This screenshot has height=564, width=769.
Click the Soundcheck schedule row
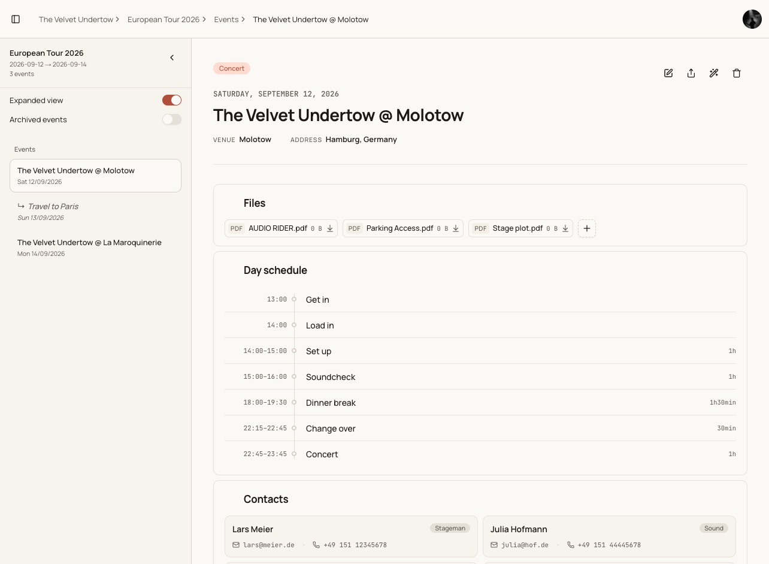(480, 377)
